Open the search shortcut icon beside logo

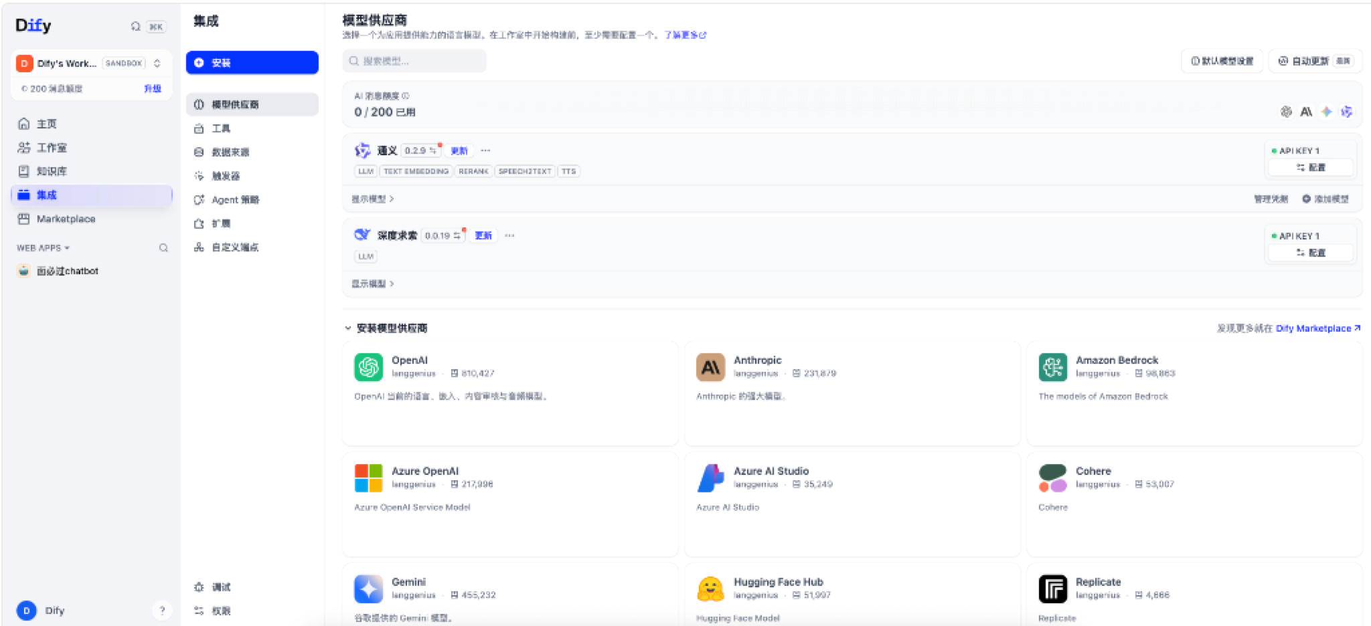tap(136, 26)
